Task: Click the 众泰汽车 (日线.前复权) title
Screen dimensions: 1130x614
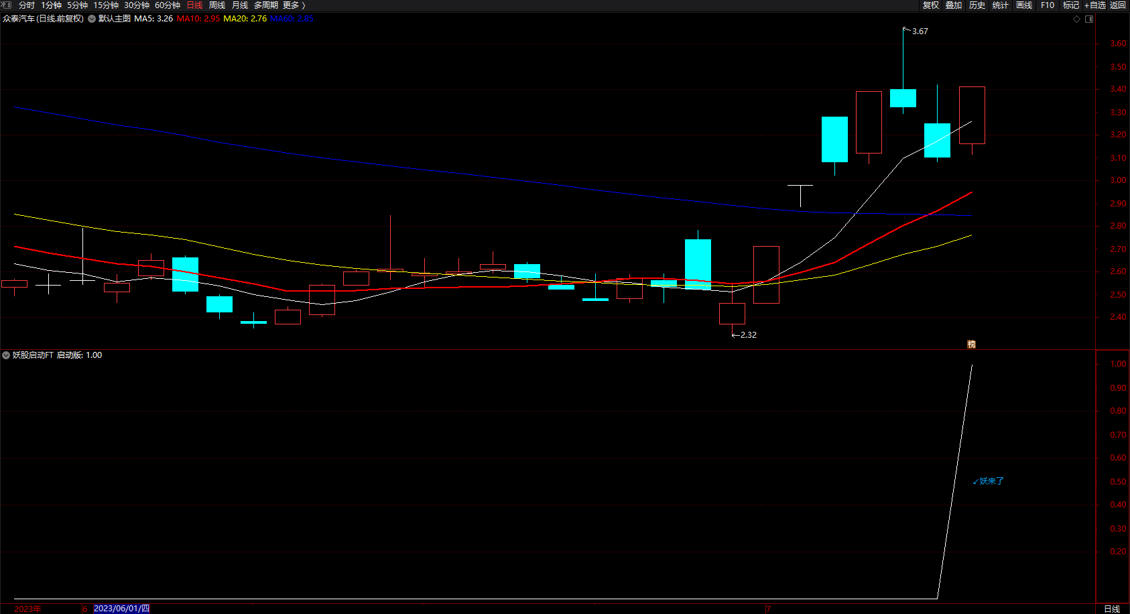Action: click(x=44, y=19)
